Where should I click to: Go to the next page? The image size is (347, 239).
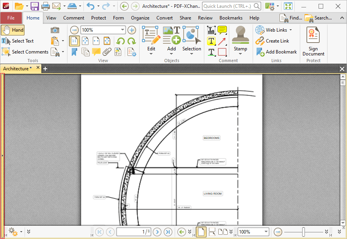[157, 232]
